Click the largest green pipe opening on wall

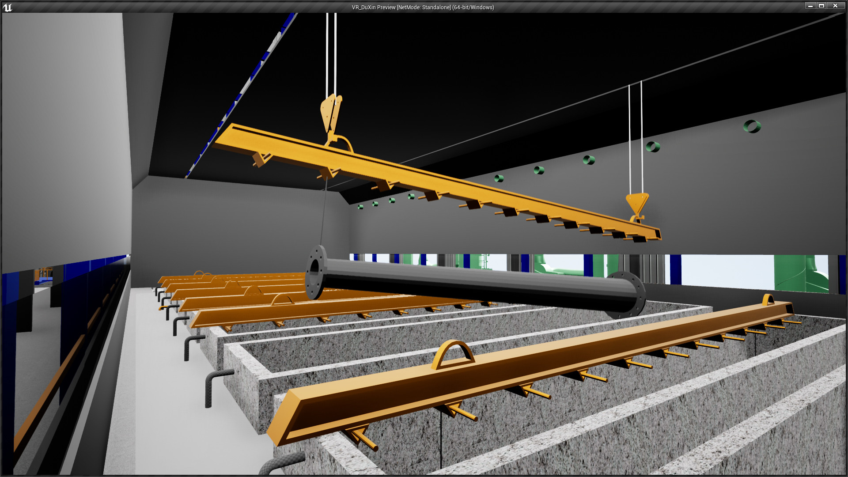[x=752, y=127]
